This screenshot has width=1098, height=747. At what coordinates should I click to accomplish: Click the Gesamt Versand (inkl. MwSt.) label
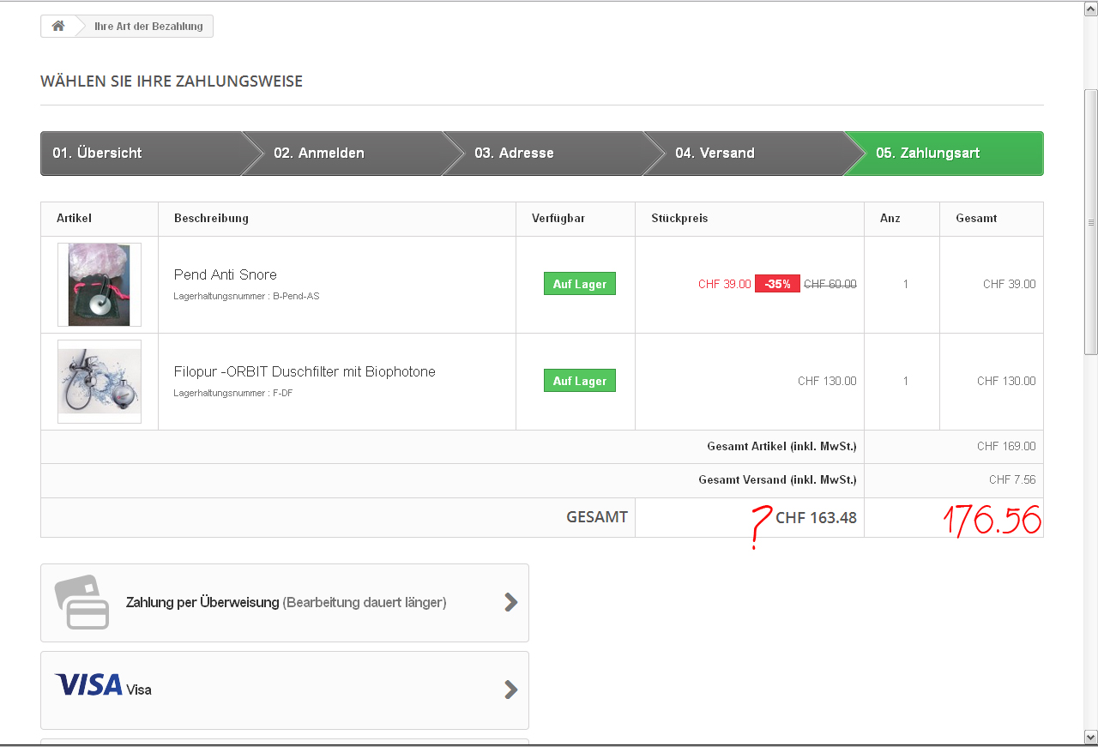(x=777, y=479)
